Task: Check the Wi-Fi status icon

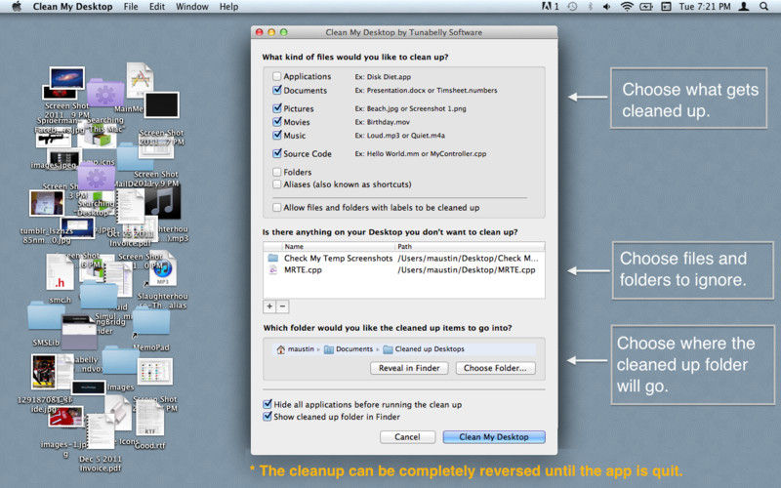Action: (x=627, y=7)
